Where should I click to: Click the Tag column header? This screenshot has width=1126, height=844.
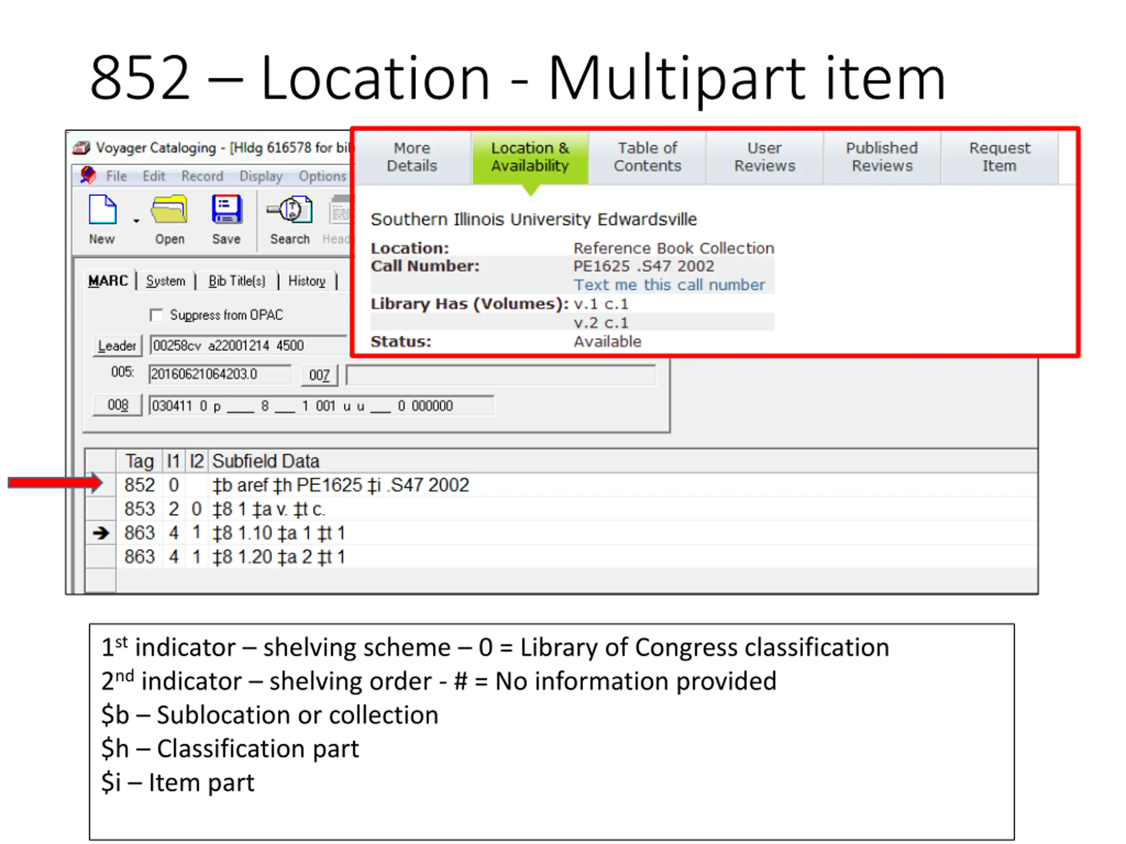[139, 462]
